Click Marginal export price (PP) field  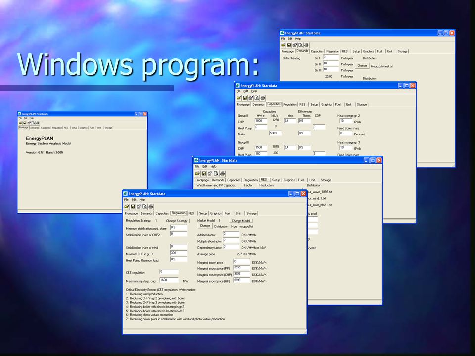pyautogui.click(x=241, y=267)
